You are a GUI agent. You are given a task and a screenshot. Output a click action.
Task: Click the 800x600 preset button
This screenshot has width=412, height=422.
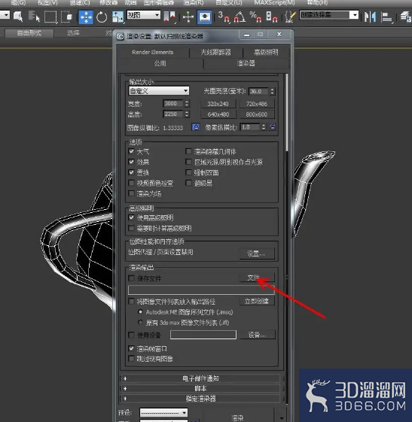[x=257, y=114]
